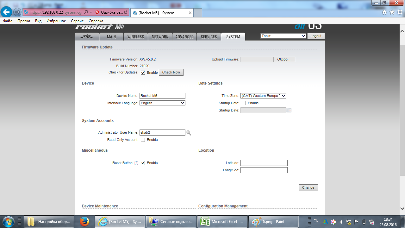The width and height of the screenshot is (405, 228).
Task: Toggle Reset Button Enable checkbox
Action: (143, 163)
